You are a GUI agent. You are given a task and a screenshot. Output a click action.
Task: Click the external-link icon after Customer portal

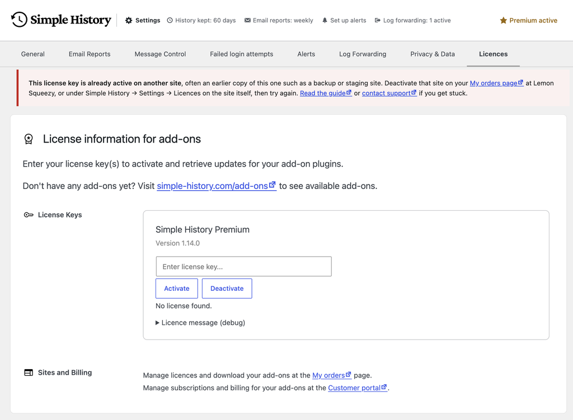(384, 387)
